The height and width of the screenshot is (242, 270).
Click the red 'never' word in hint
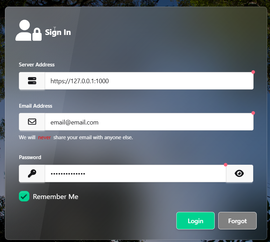44,137
